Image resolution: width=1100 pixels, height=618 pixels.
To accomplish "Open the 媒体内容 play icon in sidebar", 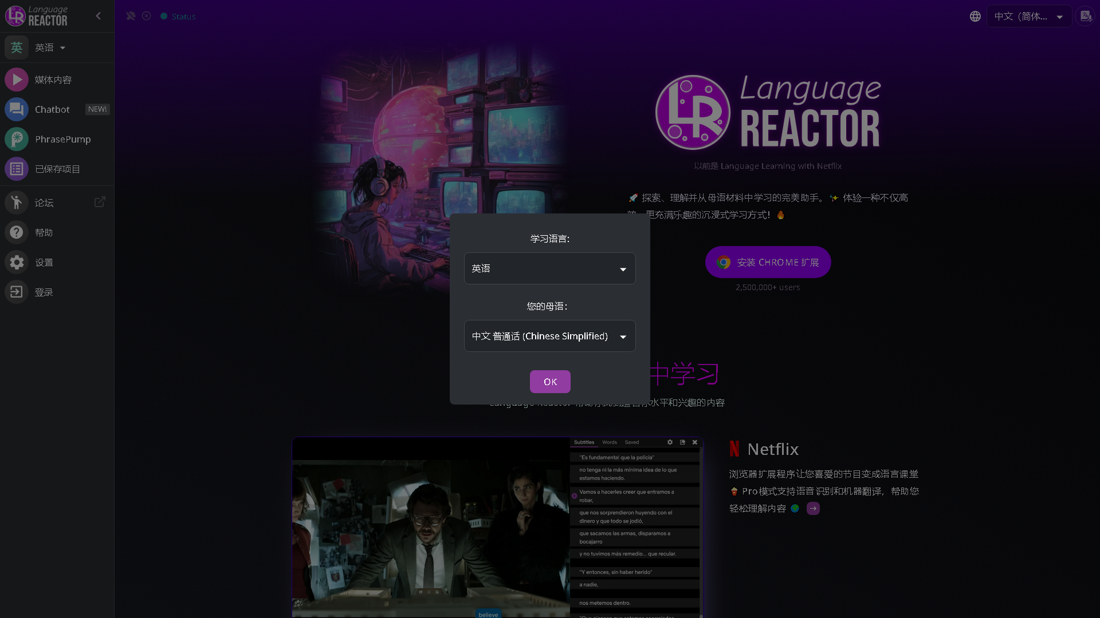I will (17, 80).
